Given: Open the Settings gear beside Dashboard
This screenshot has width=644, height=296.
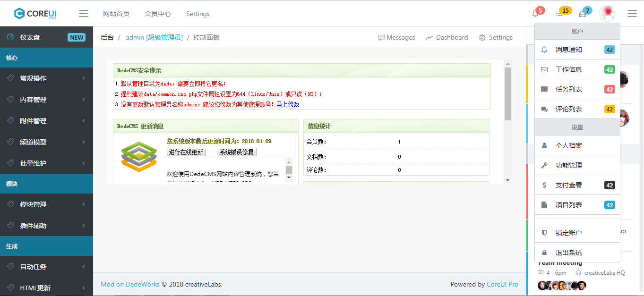Looking at the screenshot, I should point(496,37).
